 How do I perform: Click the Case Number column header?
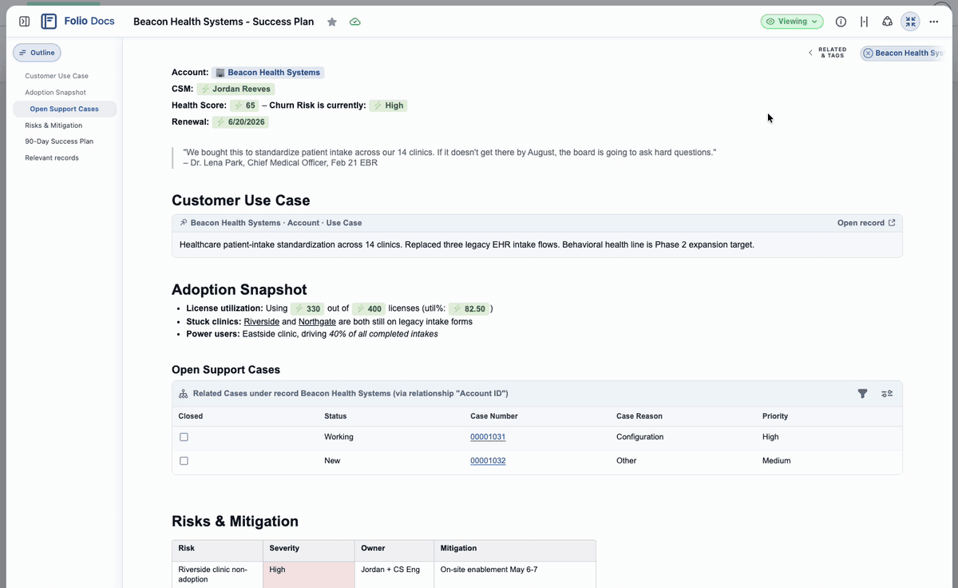coord(494,416)
